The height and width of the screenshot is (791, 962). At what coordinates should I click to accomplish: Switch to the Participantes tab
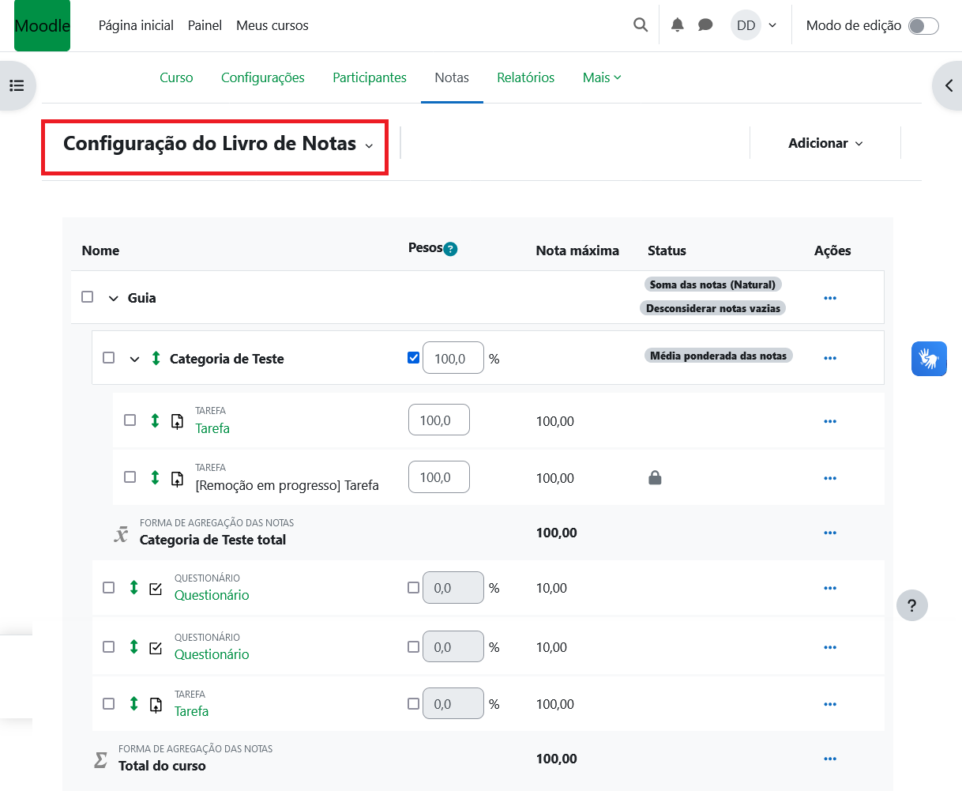click(369, 77)
